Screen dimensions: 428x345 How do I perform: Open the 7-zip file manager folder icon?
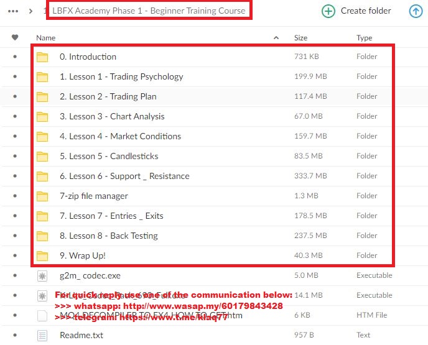(42, 196)
